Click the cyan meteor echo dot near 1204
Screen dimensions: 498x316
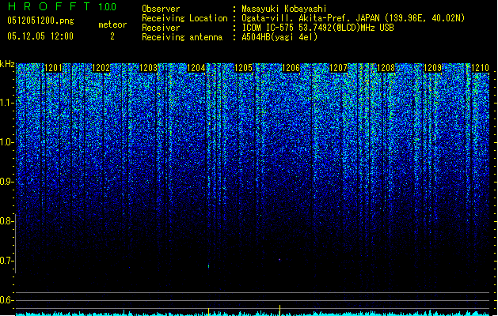tap(208, 266)
